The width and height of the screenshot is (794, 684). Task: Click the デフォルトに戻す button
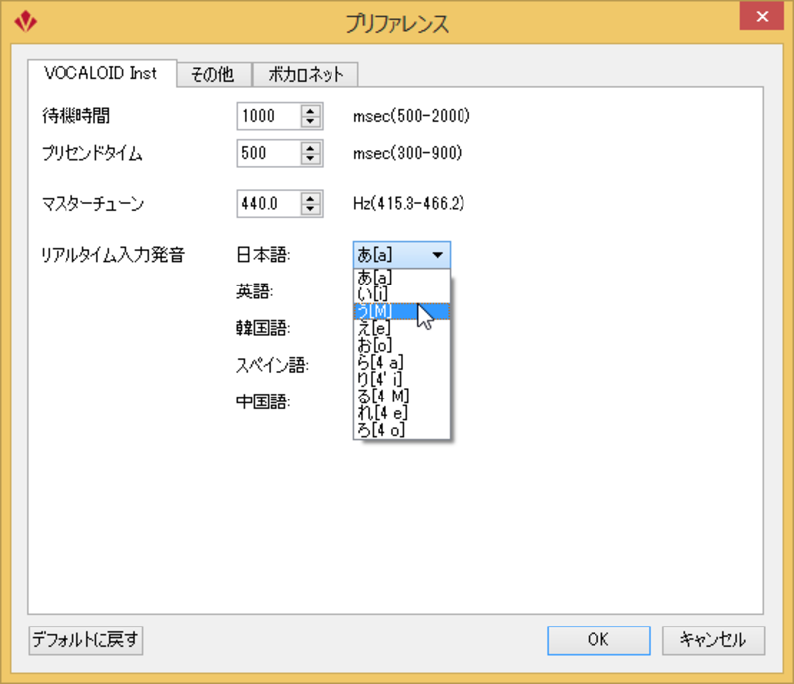coord(85,640)
